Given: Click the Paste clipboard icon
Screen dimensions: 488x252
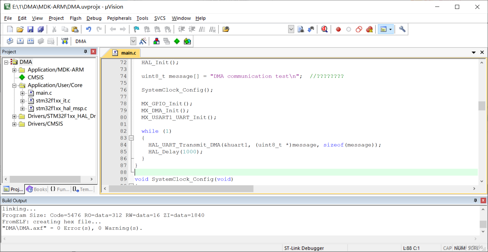Looking at the screenshot, I should click(x=75, y=30).
